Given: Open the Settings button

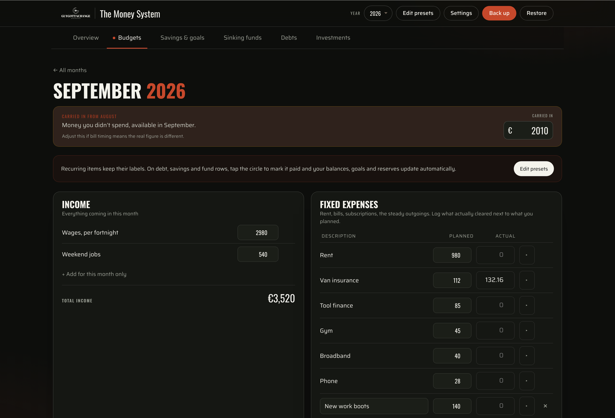Looking at the screenshot, I should pyautogui.click(x=461, y=13).
